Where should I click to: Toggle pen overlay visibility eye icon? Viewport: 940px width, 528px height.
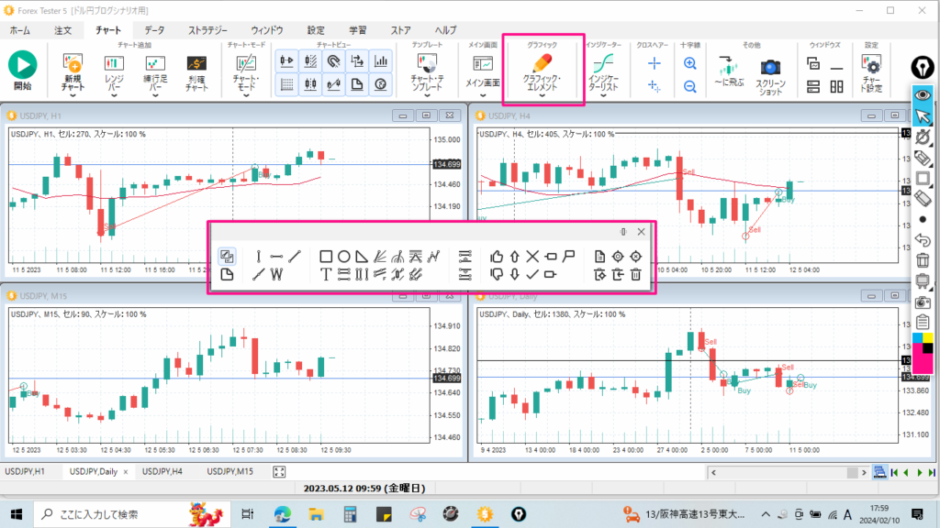[x=923, y=95]
